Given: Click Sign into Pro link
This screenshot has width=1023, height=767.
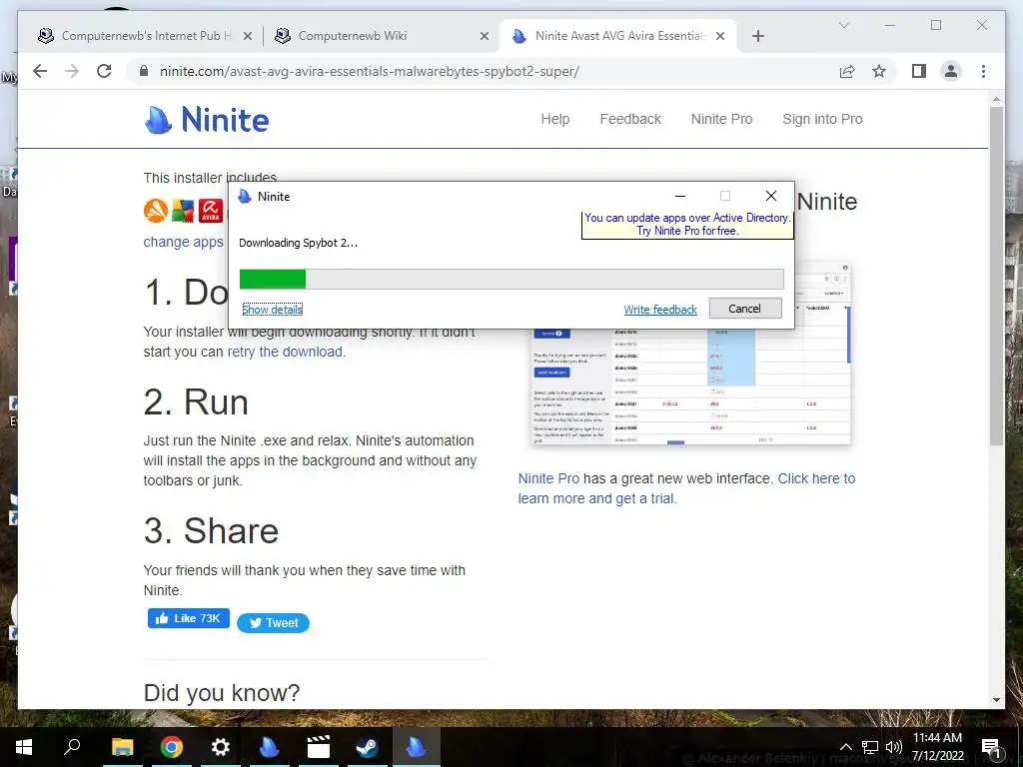Looking at the screenshot, I should tap(822, 120).
